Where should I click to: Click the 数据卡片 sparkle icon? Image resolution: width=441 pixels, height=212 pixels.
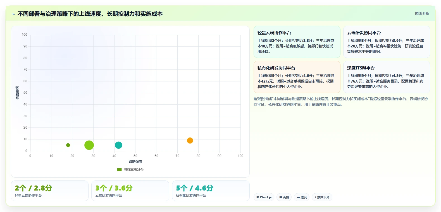tap(316, 197)
